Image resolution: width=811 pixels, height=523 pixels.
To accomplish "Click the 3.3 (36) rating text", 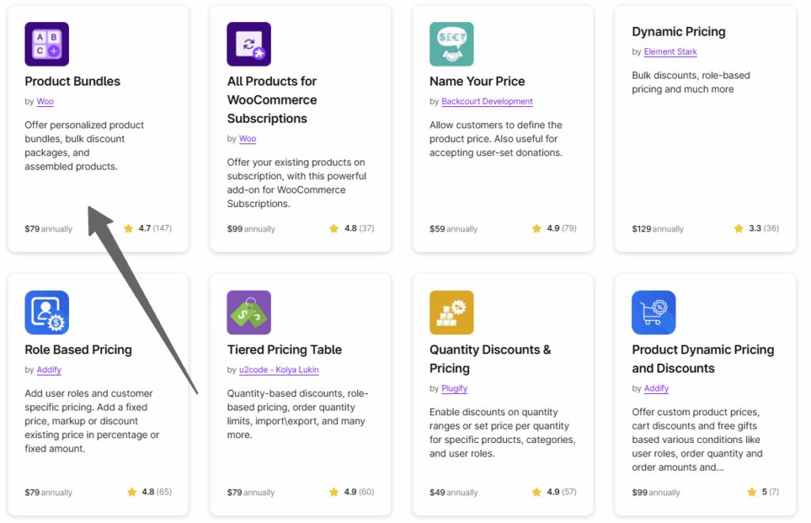I will click(x=763, y=228).
